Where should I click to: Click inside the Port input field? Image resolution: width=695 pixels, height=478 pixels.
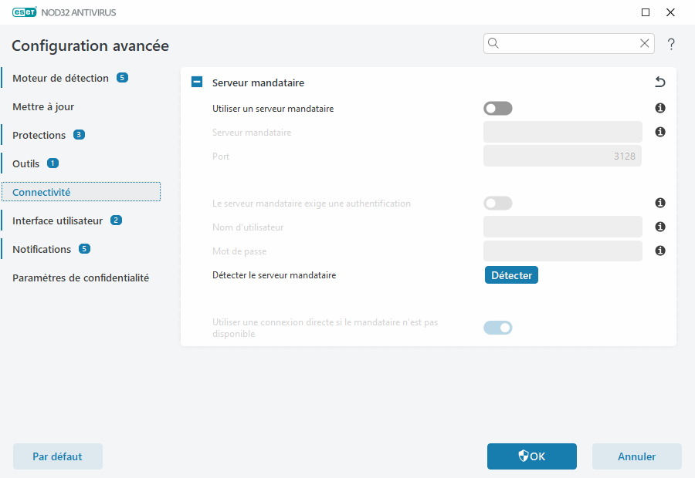click(x=562, y=156)
